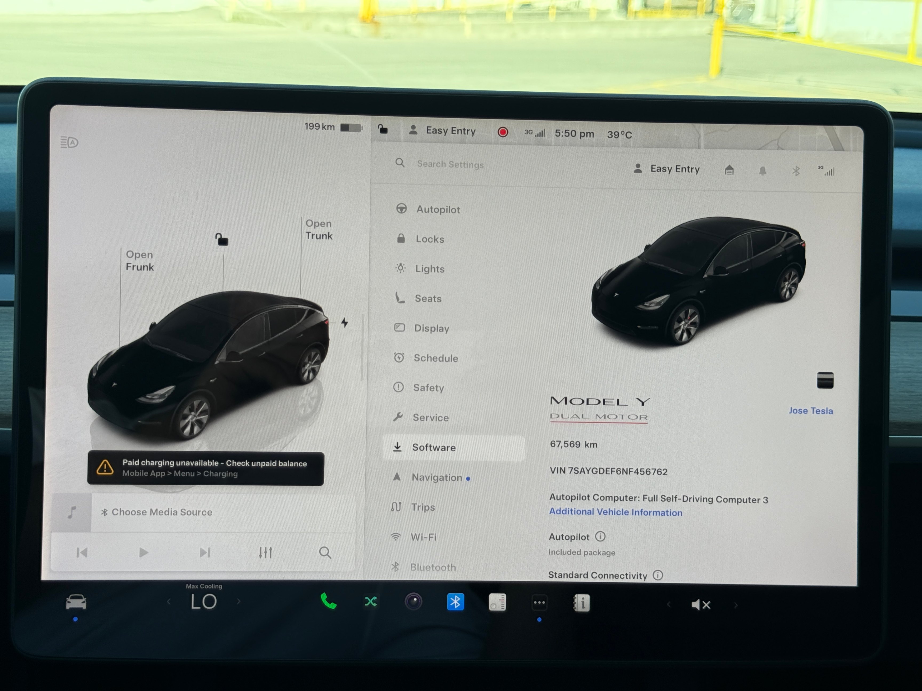Unmute the volume speaker icon
Viewport: 922px width, 691px height.
(x=701, y=604)
